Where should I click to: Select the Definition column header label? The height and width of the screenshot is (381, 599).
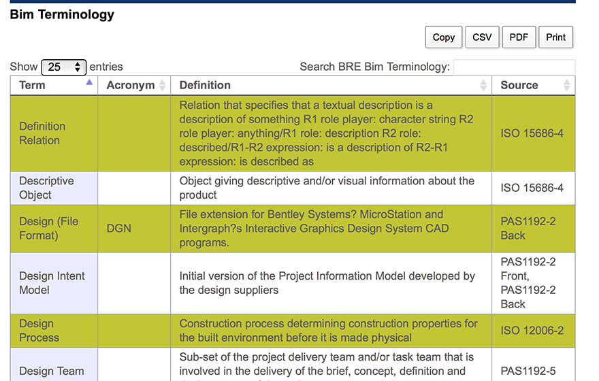(205, 85)
